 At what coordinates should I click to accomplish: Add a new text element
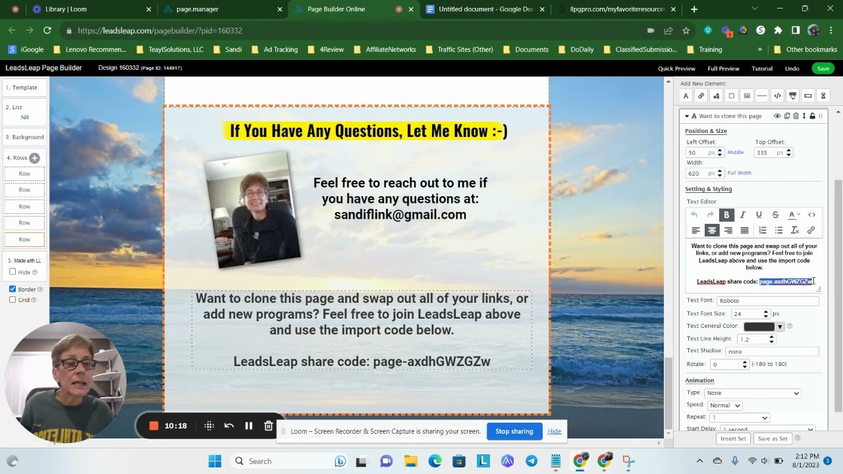(x=686, y=96)
